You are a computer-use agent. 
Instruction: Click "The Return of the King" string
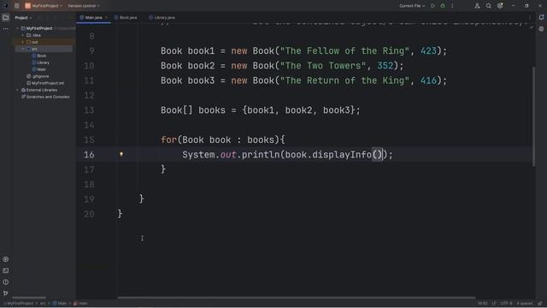[x=344, y=80]
